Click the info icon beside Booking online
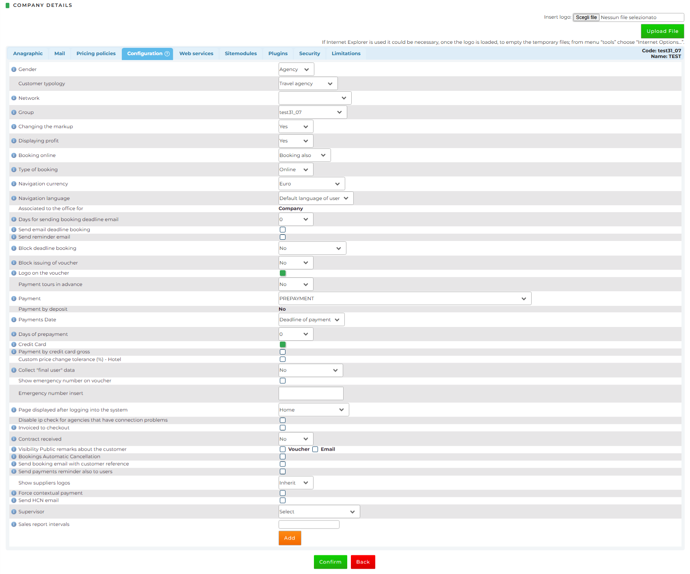 (x=14, y=155)
